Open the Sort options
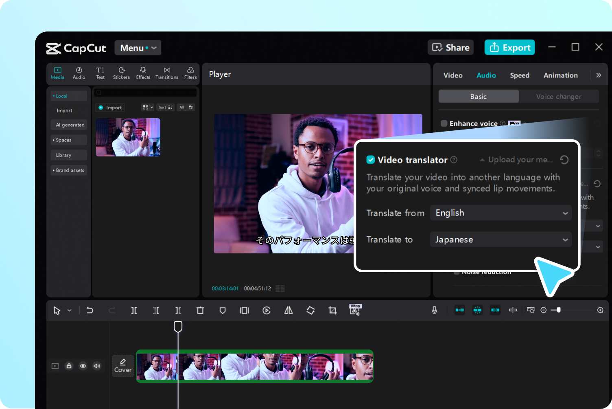 click(x=166, y=107)
